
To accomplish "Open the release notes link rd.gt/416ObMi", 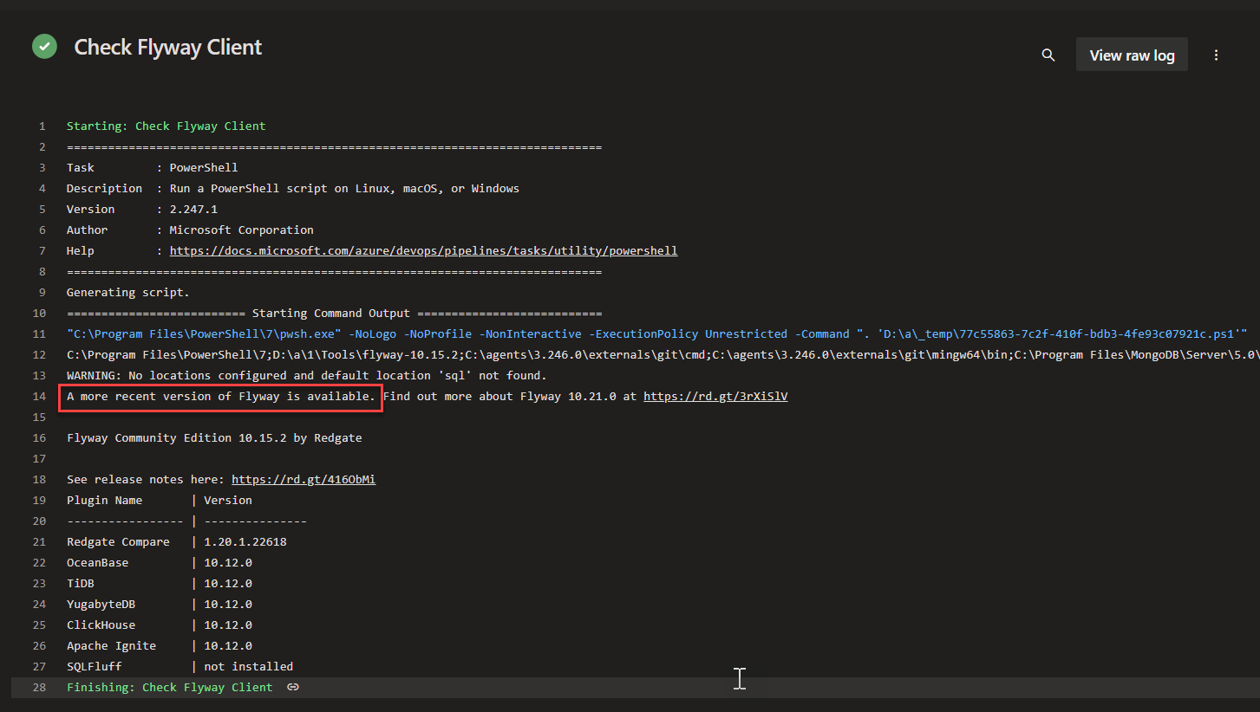I will [x=304, y=479].
